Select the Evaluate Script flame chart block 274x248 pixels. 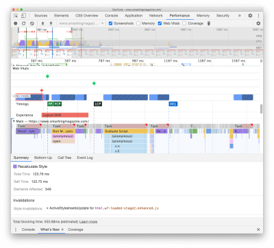(x=125, y=131)
